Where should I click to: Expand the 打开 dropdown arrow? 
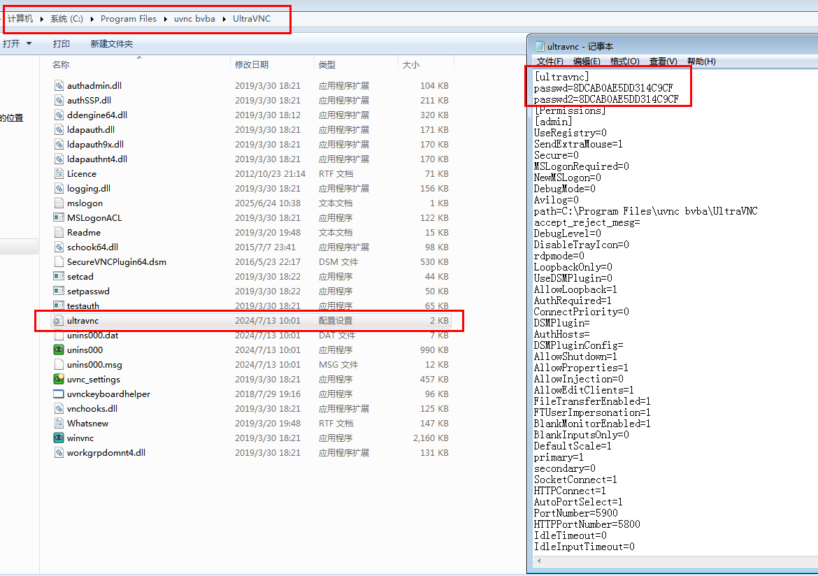(29, 43)
